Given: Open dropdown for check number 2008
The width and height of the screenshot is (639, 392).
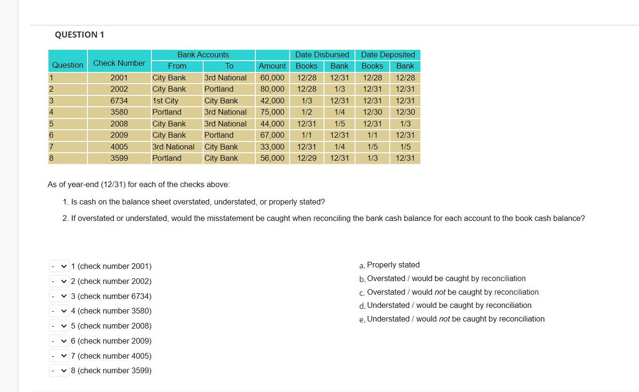Looking at the screenshot, I should [59, 326].
